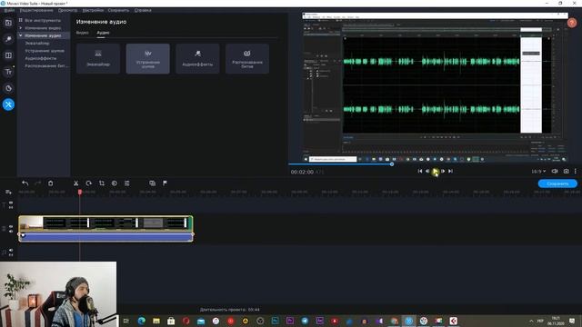Open the file import tab icon
582x327 pixels.
click(8, 23)
